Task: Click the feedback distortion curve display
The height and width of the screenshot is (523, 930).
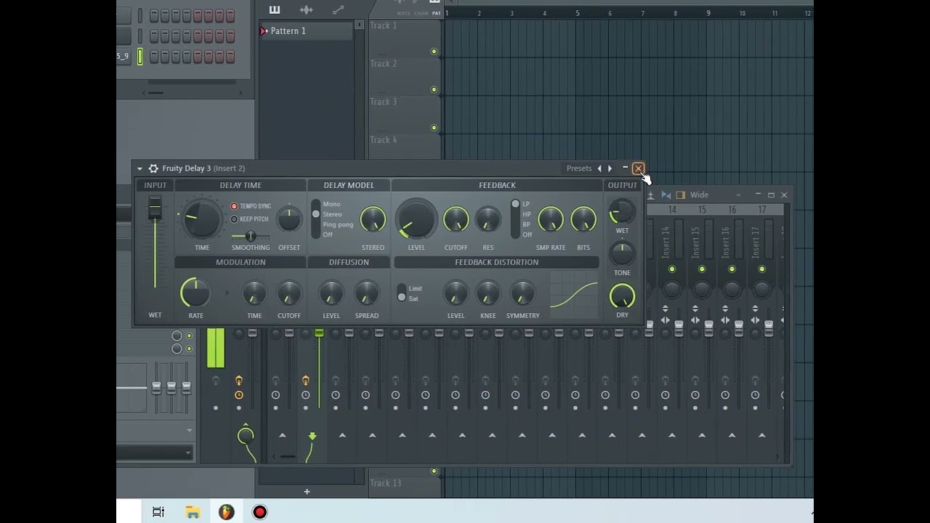Action: coord(574,295)
